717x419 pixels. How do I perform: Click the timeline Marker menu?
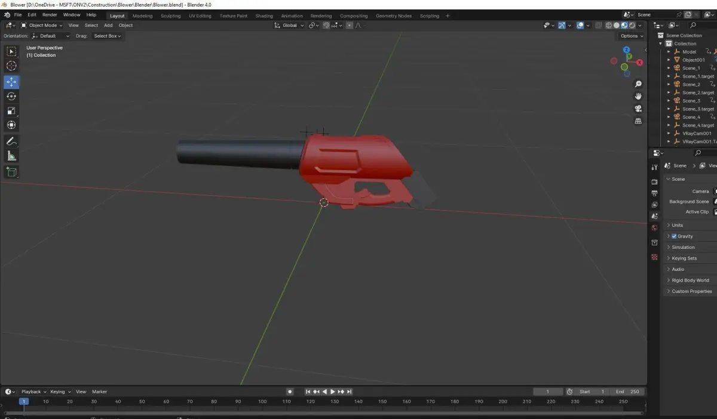(99, 392)
